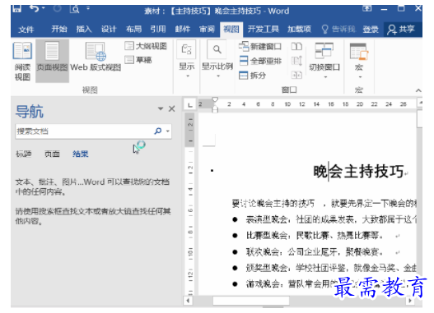Click the View Side by Side icon
This screenshot has width=434, height=313.
click(296, 46)
